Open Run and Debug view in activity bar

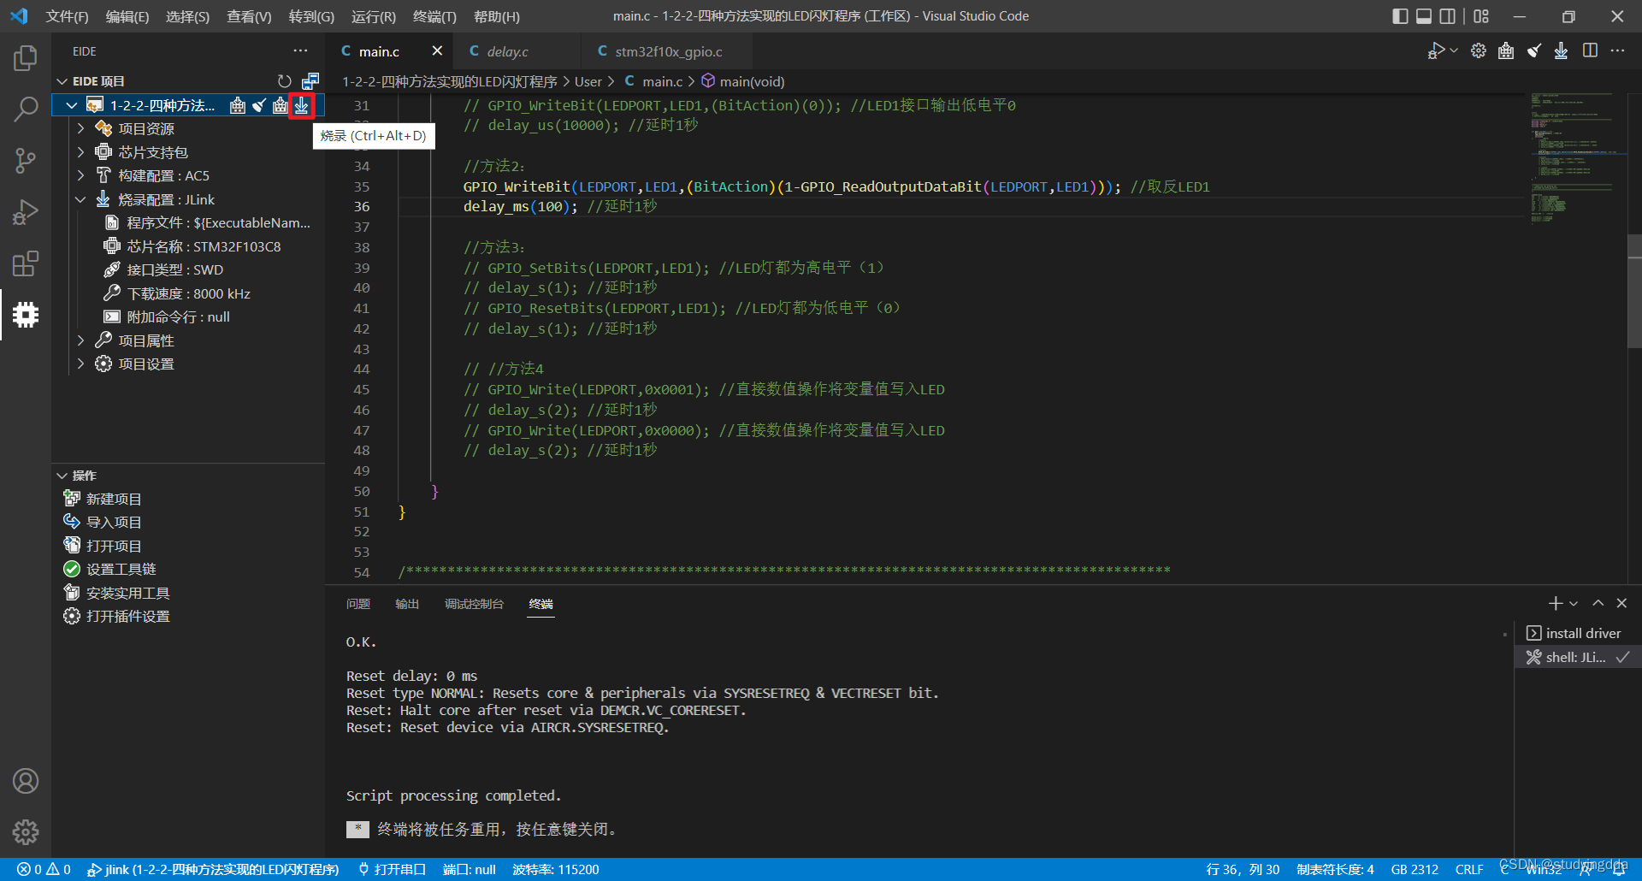pos(26,212)
